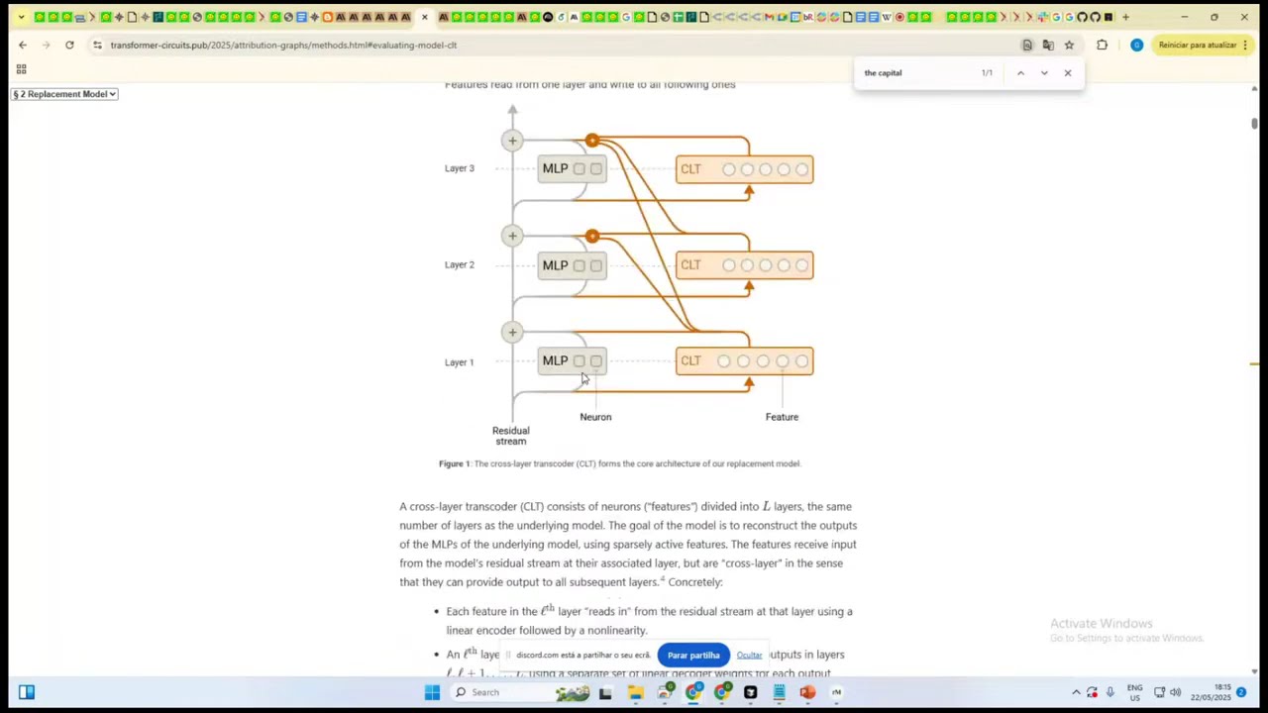Screen dimensions: 1268x713
Task: Jump to previous find result
Action: click(x=1020, y=72)
